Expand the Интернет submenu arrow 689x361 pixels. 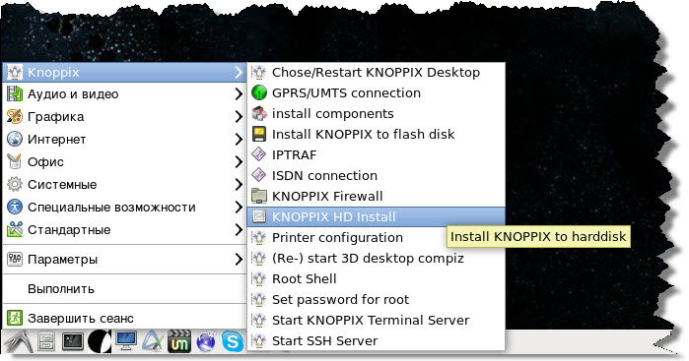(239, 139)
